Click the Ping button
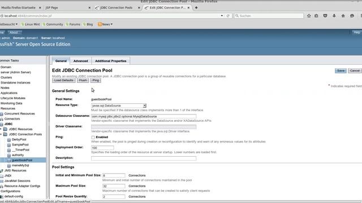362x203 pixels. click(96, 80)
